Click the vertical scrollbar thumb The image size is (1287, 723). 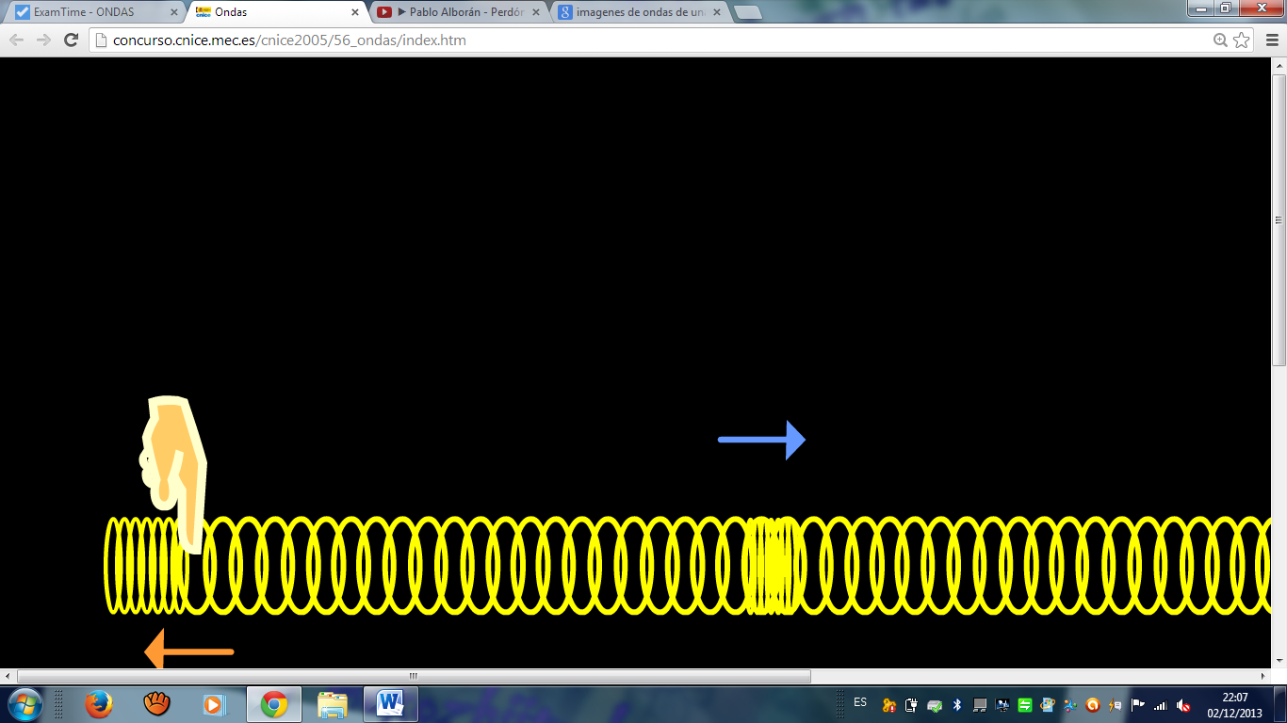(1279, 219)
